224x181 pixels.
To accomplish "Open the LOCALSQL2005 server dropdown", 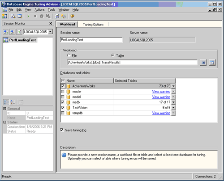I will (50, 32).
